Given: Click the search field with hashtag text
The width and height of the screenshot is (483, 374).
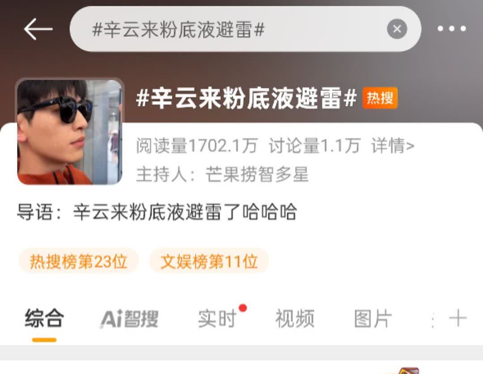Looking at the screenshot, I should (x=245, y=29).
